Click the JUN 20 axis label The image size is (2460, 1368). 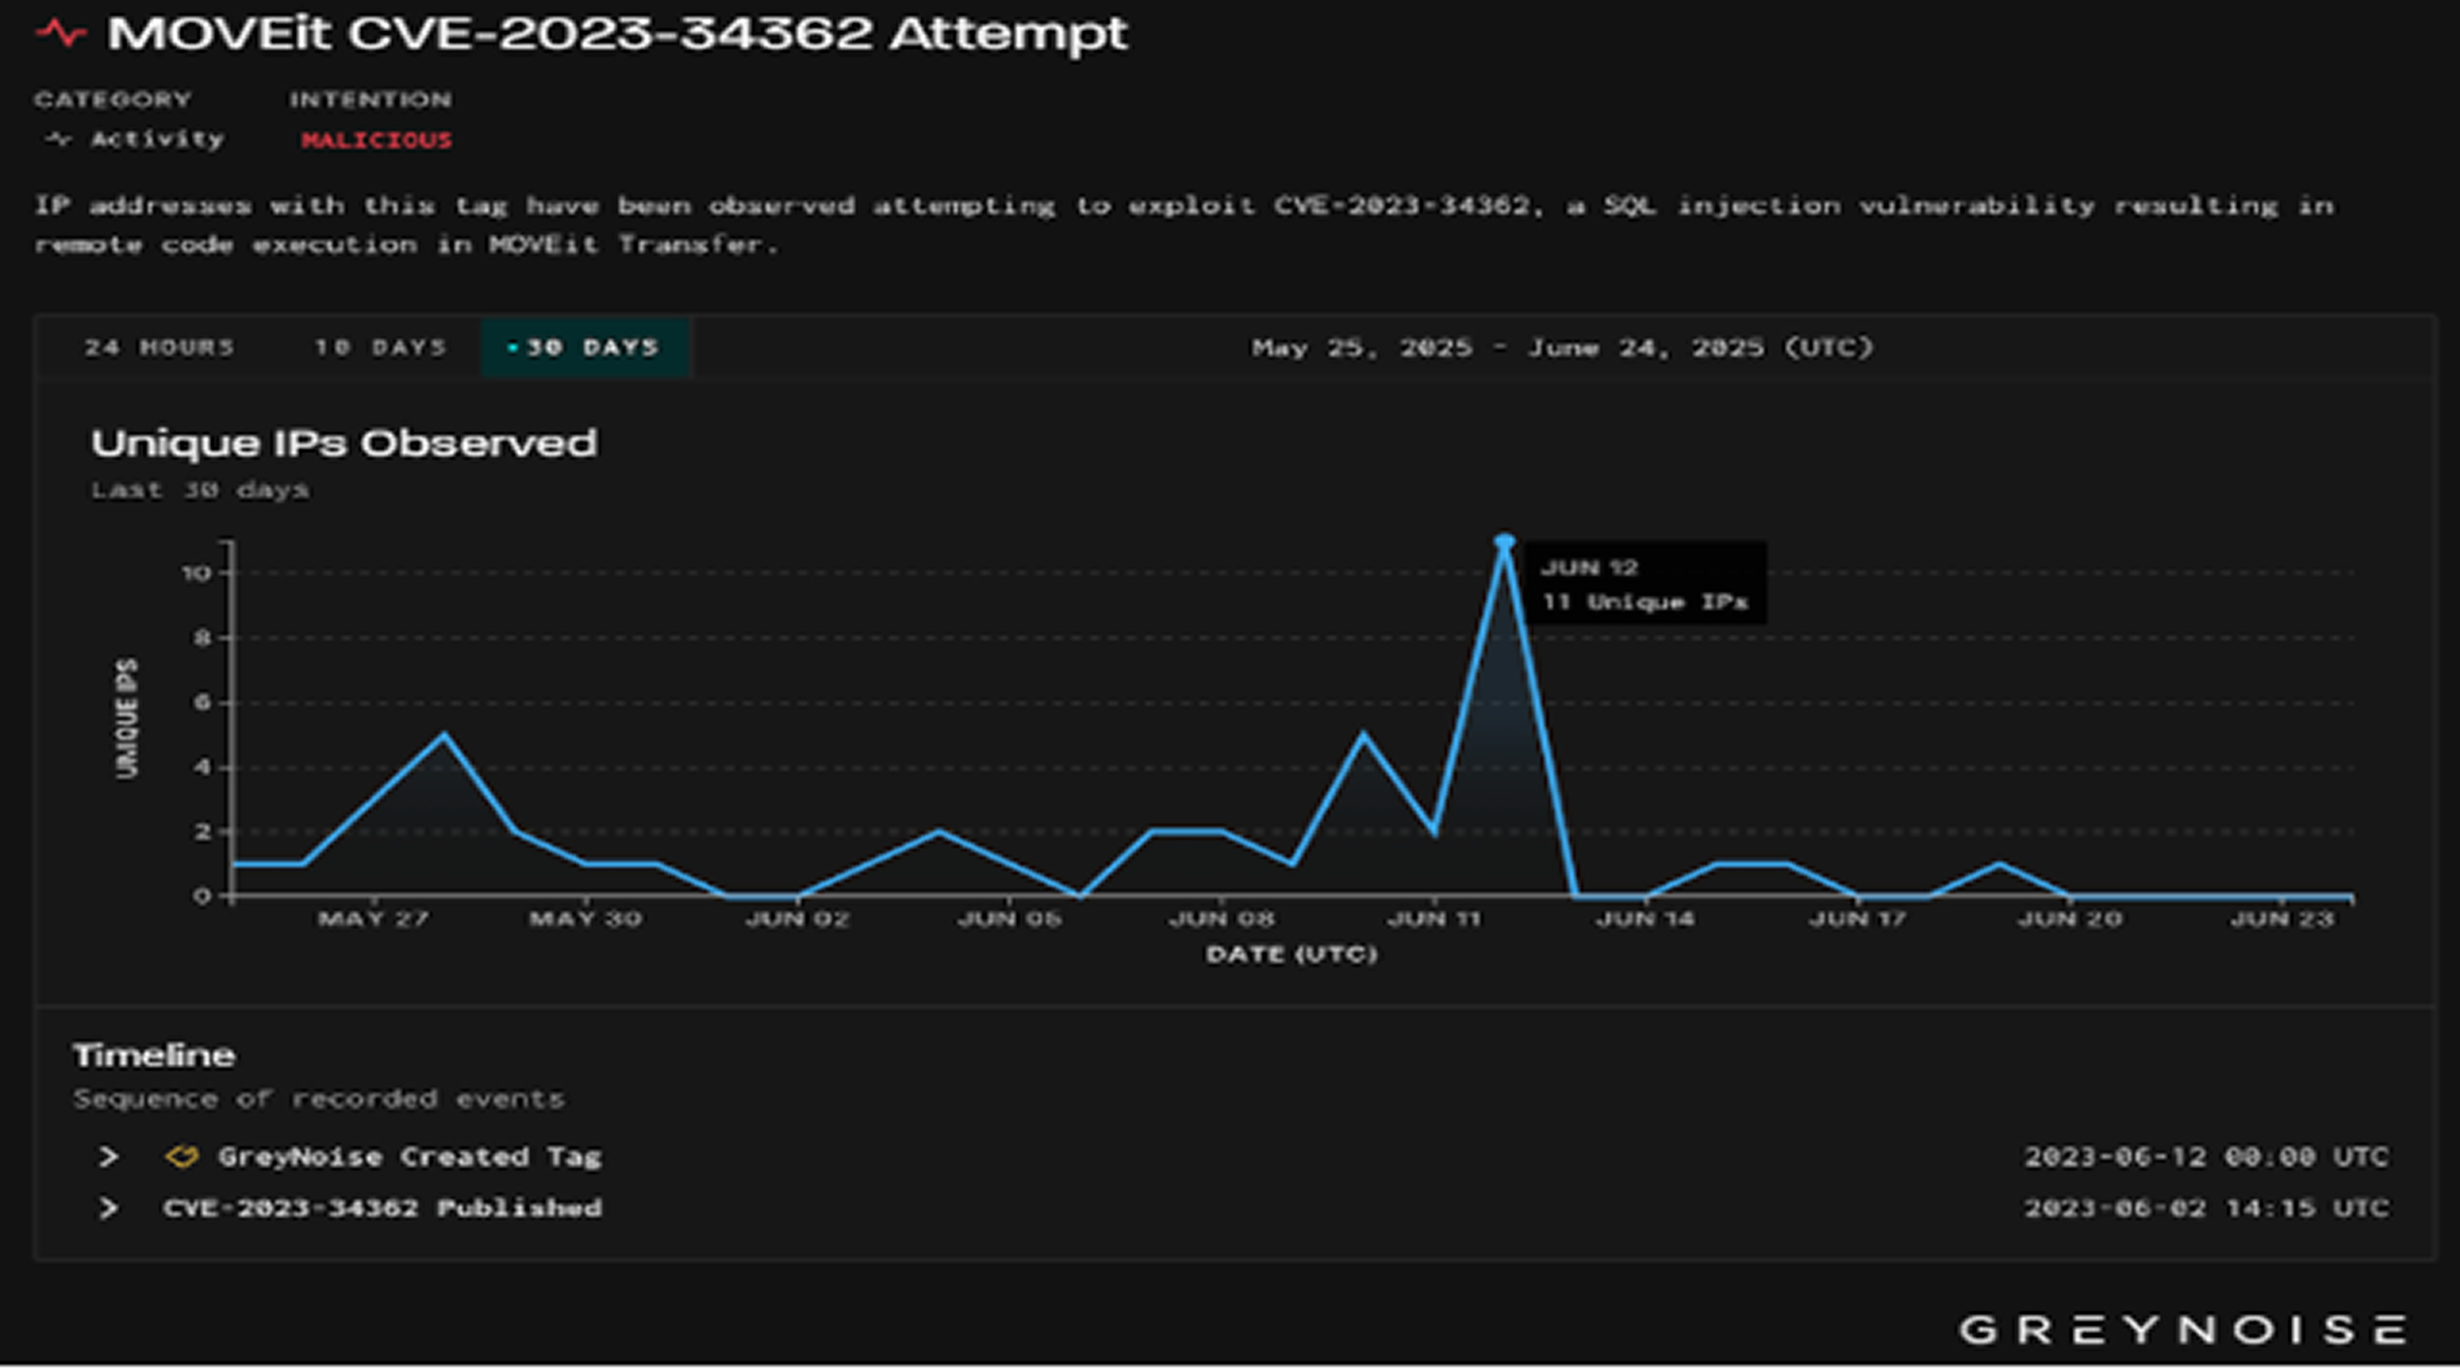tap(2070, 919)
